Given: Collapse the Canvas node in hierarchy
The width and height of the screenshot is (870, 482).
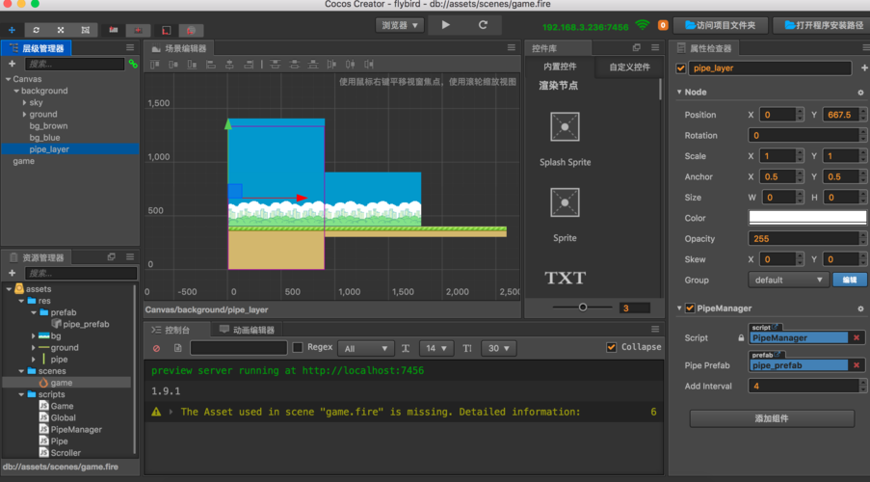Looking at the screenshot, I should [x=8, y=79].
